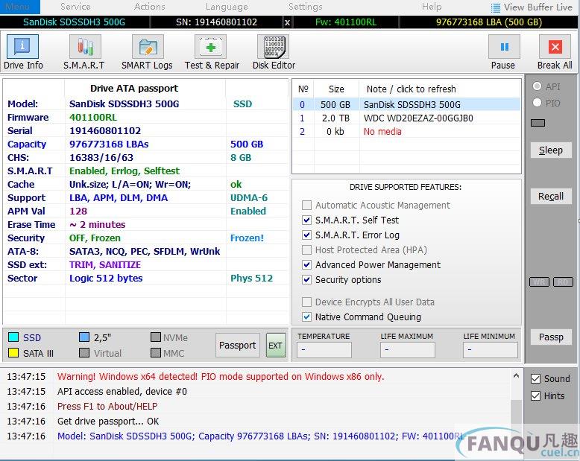The height and width of the screenshot is (461, 580).
Task: Toggle S.M.A.R.T. Error Log checkbox
Action: point(306,235)
